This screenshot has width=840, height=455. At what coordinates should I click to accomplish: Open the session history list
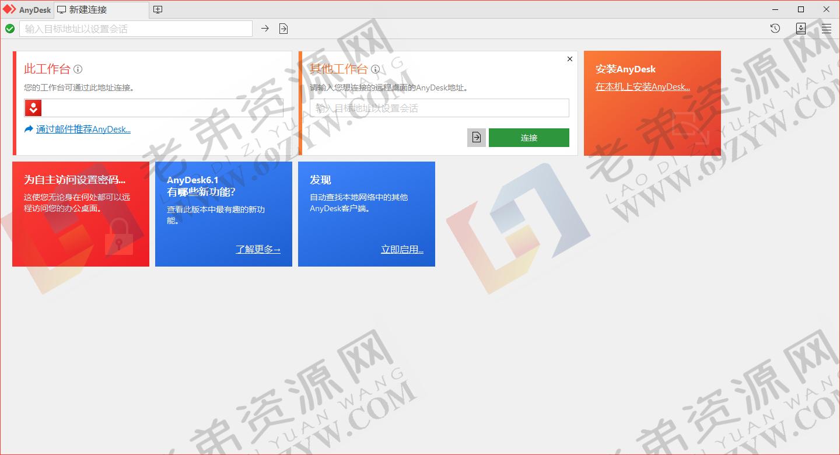774,28
